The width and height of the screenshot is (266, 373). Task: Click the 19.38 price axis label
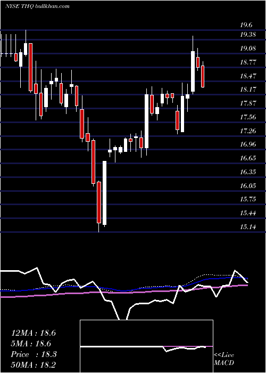pyautogui.click(x=248, y=35)
